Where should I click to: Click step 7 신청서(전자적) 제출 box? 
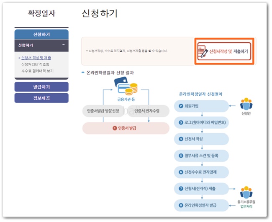click(201, 189)
